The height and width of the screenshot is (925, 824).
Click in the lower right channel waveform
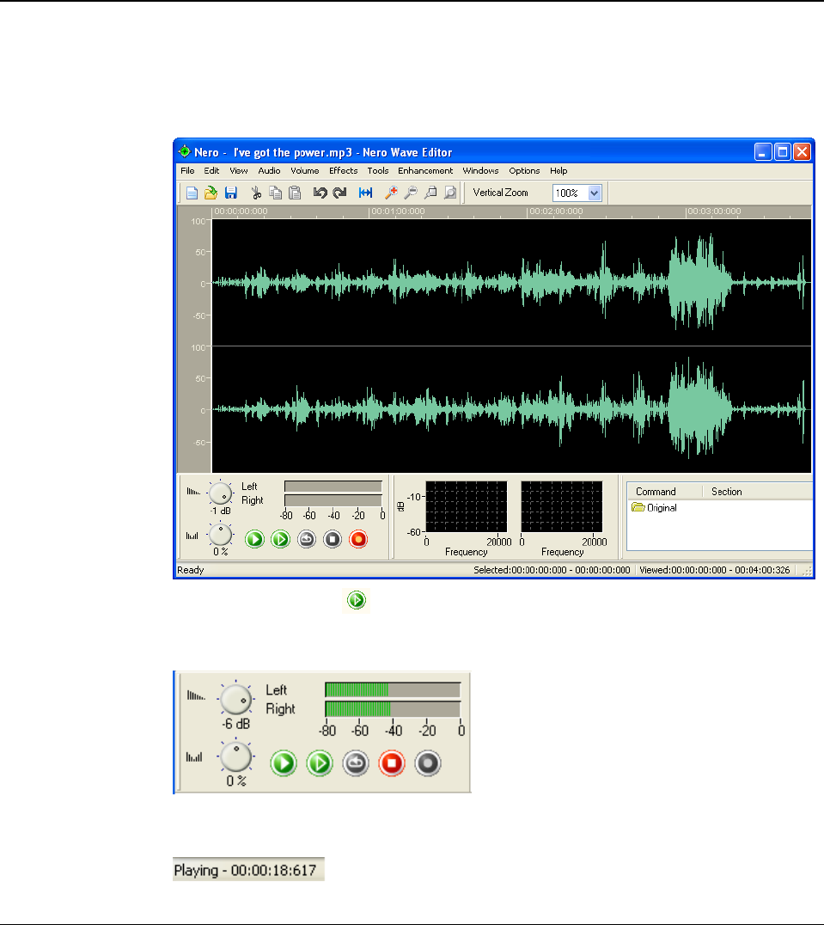[511, 409]
